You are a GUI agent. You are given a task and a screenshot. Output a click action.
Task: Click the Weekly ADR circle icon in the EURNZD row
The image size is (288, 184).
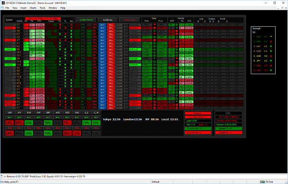(x=176, y=65)
